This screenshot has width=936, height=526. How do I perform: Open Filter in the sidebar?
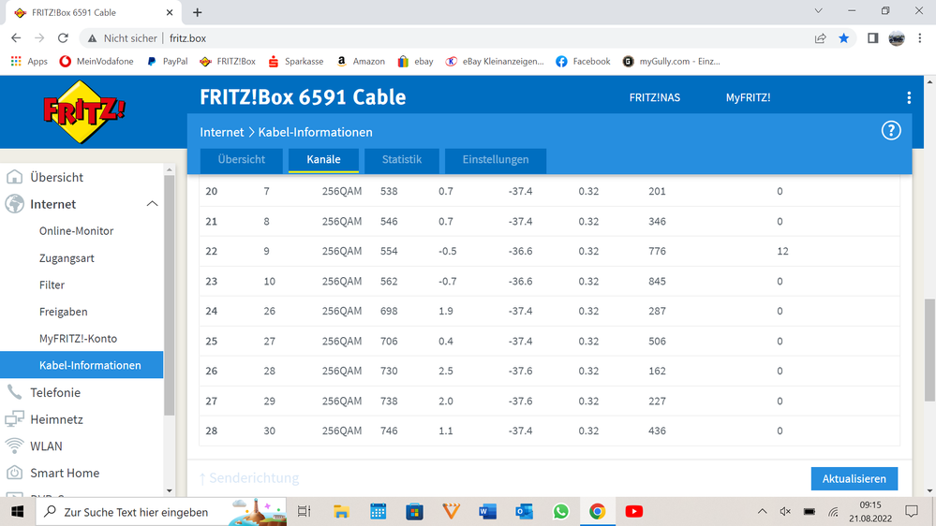pyautogui.click(x=52, y=285)
